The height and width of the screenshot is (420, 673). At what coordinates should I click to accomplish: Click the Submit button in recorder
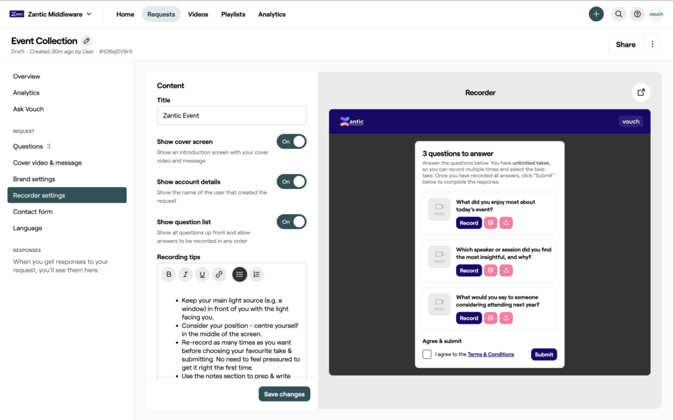pyautogui.click(x=544, y=354)
